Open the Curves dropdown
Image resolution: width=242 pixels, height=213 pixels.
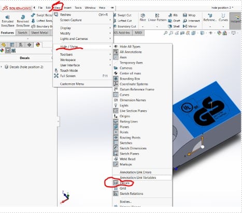coord(223,26)
